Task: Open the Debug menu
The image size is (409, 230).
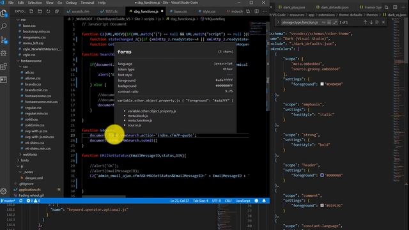Action: (x=71, y=3)
